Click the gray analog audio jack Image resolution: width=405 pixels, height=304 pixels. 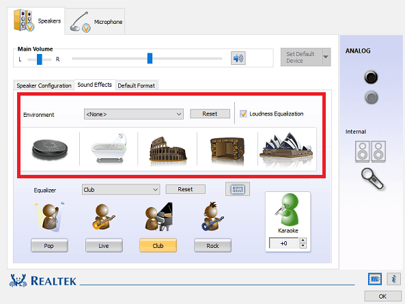[372, 98]
